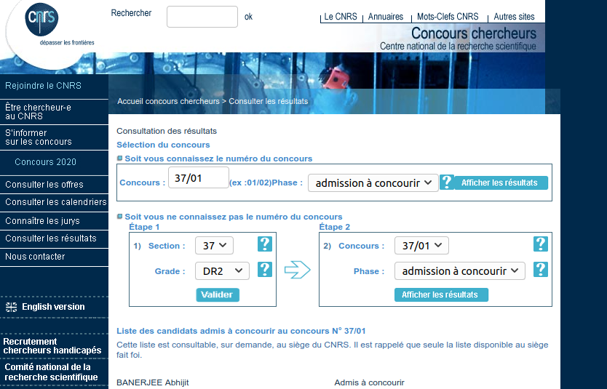Image resolution: width=607 pixels, height=389 pixels.
Task: Focus the Concours number field 37/01
Action: pyautogui.click(x=199, y=177)
